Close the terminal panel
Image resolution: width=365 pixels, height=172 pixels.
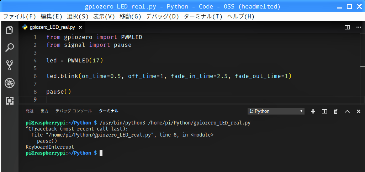pyautogui.click(x=359, y=111)
